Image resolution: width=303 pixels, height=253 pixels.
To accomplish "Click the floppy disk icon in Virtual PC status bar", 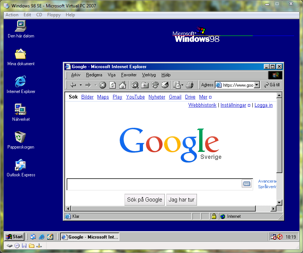I will (x=24, y=246).
